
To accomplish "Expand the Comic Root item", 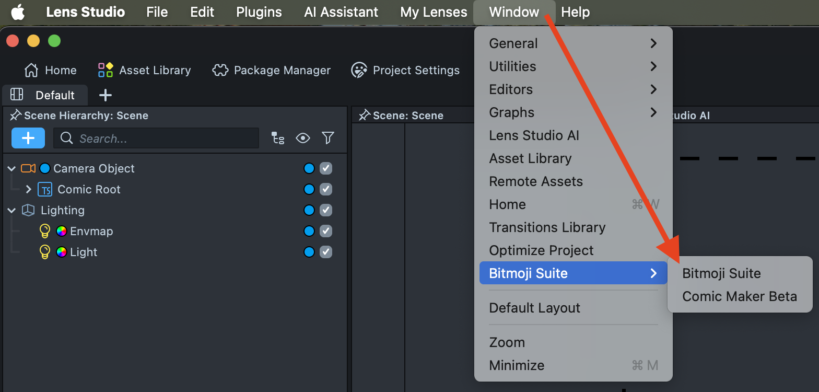I will pos(29,189).
